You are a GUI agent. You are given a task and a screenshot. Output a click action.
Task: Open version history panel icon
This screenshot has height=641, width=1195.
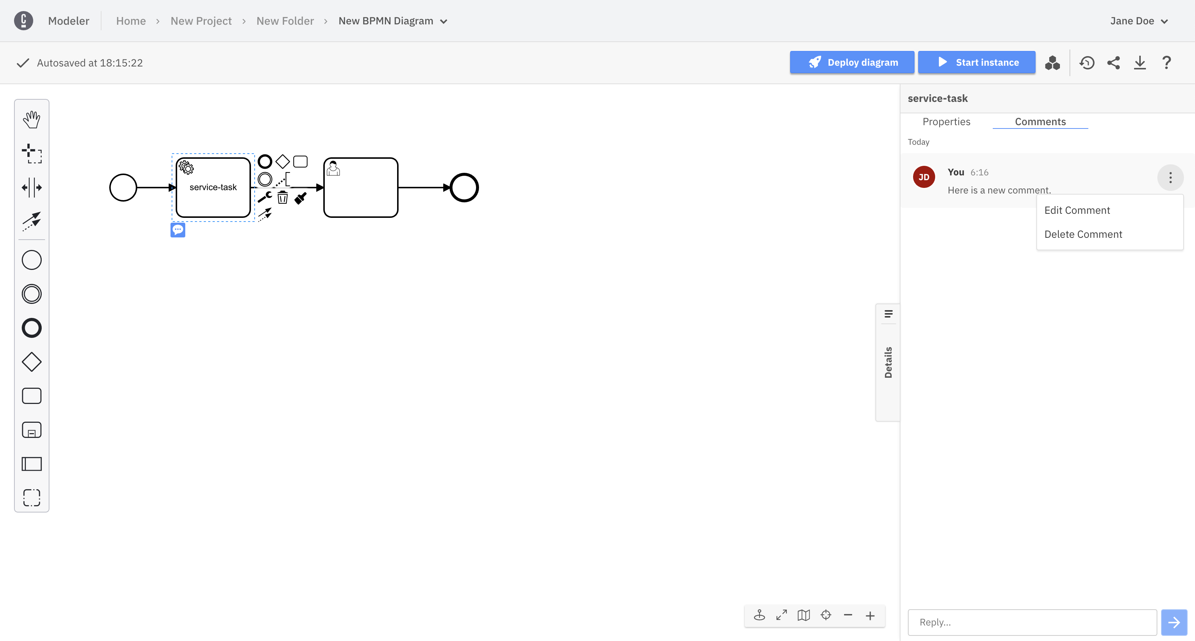click(x=1088, y=62)
